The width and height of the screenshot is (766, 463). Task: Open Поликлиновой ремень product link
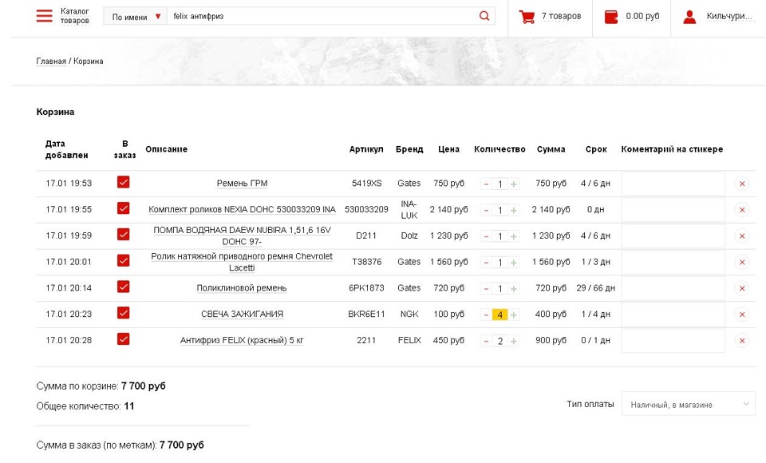[x=242, y=288]
